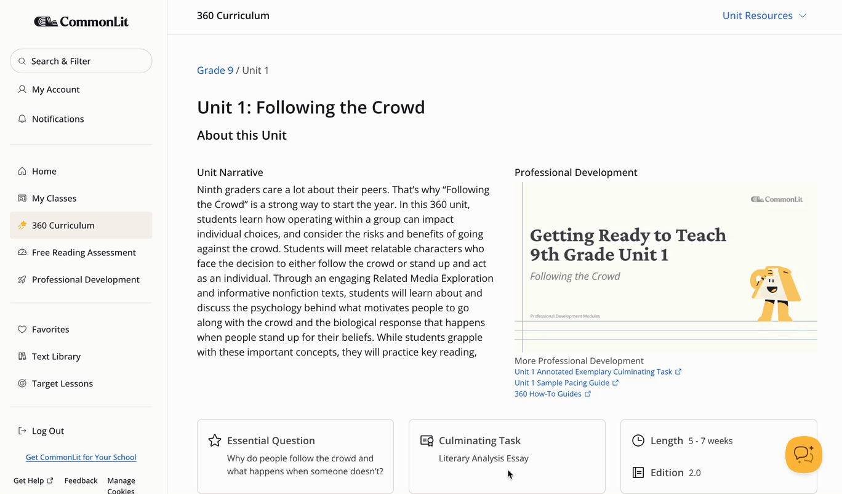The height and width of the screenshot is (494, 842).
Task: Click the Log Out door icon
Action: coord(22,431)
